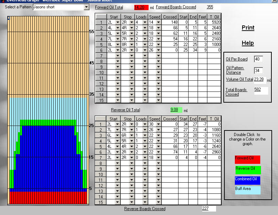Click the Forward Oil Total value 14.20

point(141,7)
